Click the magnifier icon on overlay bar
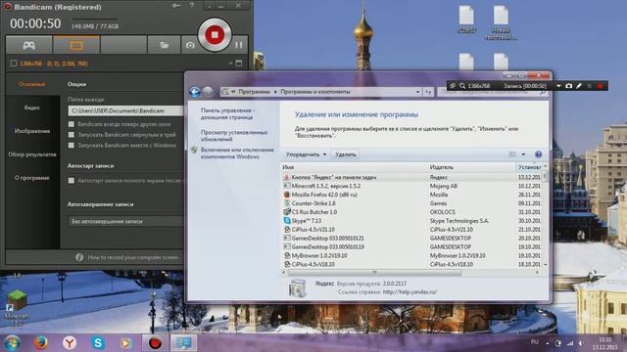The image size is (627, 352). tap(462, 86)
